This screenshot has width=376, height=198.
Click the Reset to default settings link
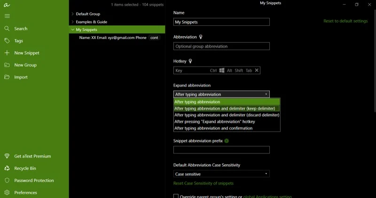click(345, 21)
